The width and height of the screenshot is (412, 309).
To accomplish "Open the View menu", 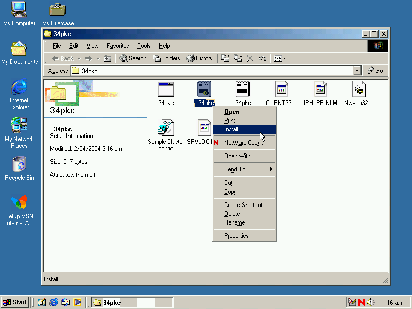I will 93,46.
